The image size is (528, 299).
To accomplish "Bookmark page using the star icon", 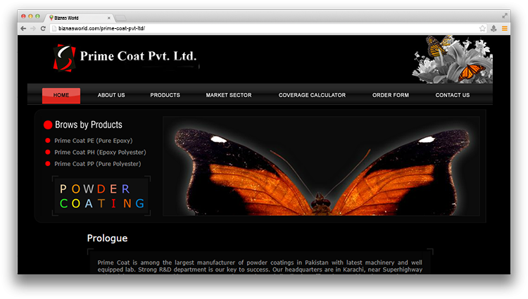I will [482, 28].
